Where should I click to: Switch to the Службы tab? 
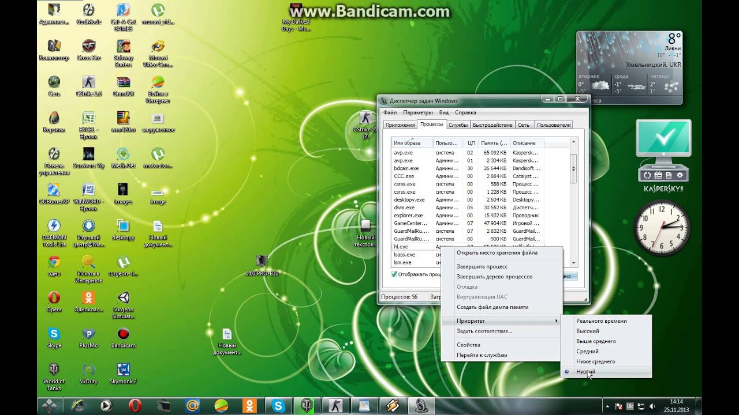click(458, 125)
